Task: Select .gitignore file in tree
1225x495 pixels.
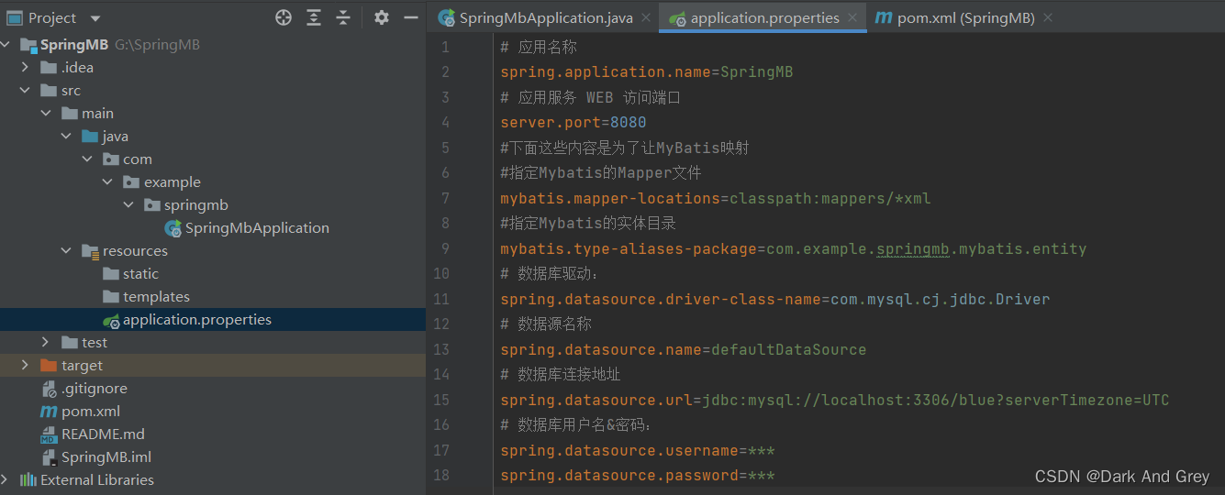Action: (95, 389)
